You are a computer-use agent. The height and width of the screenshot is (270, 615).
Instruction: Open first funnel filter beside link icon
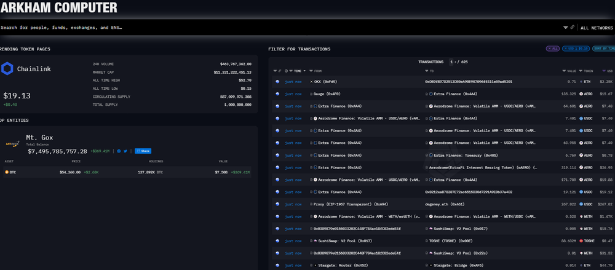coord(276,71)
